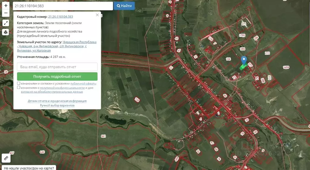Viewport: 310px width, 170px height.
Task: Select map parcel labeled 1659
Action: pos(286,67)
